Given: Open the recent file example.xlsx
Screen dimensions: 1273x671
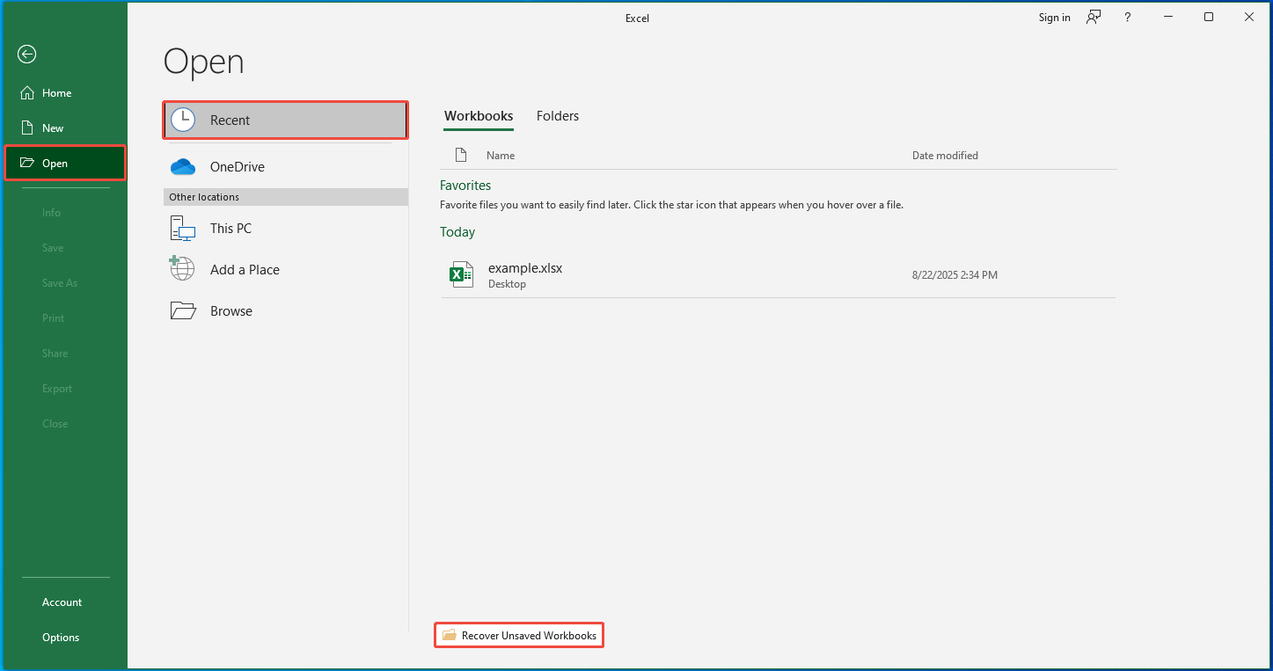Looking at the screenshot, I should [x=525, y=267].
